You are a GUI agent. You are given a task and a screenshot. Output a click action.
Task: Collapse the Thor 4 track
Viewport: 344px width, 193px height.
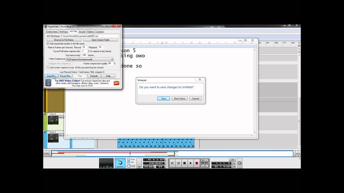[x=45, y=132]
